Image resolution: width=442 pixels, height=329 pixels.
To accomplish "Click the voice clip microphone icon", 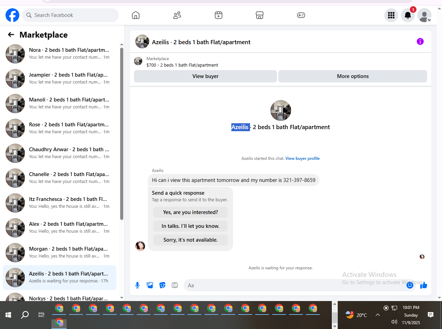I will coord(137,285).
